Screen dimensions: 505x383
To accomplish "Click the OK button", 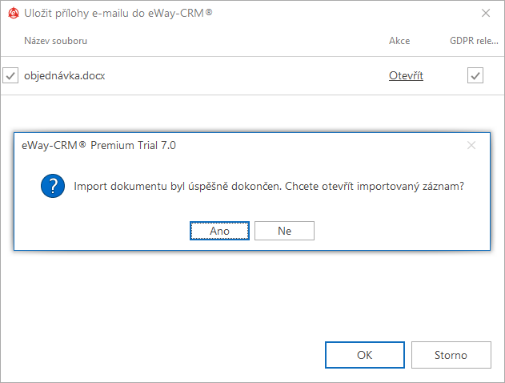I will [x=365, y=355].
